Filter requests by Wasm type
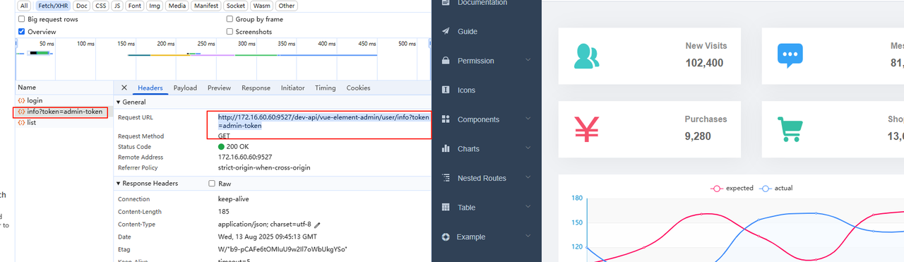904x262 pixels. (x=261, y=6)
